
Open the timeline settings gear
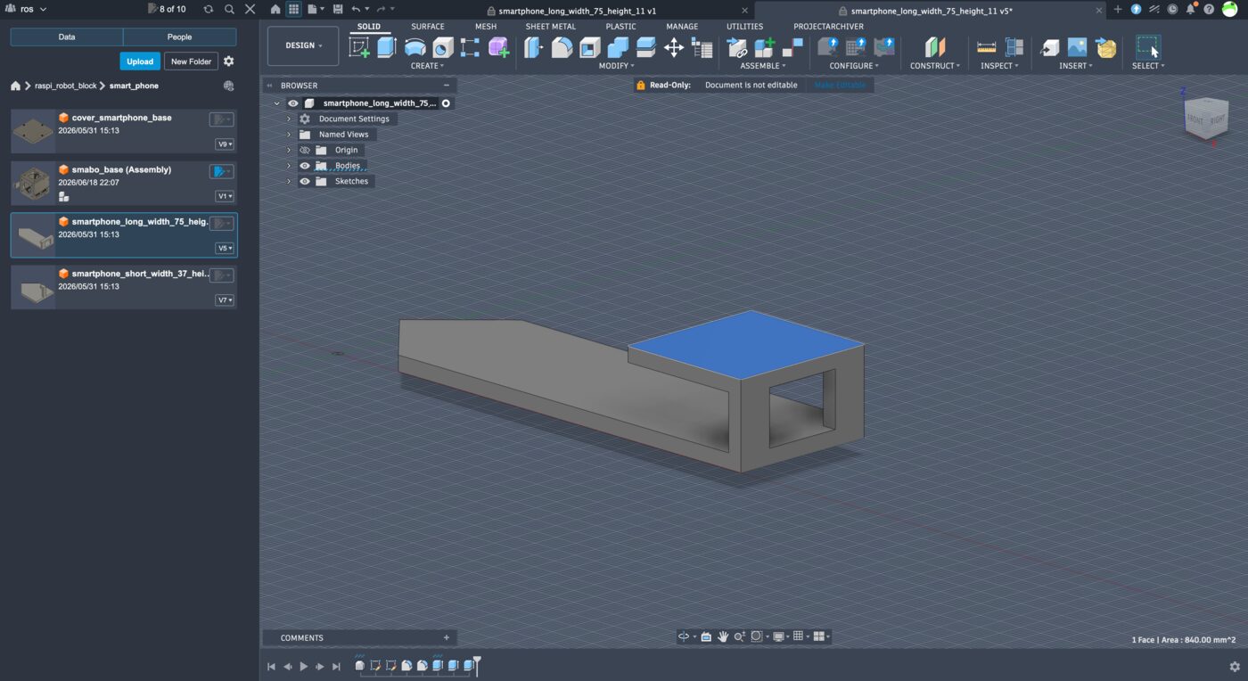point(1235,667)
